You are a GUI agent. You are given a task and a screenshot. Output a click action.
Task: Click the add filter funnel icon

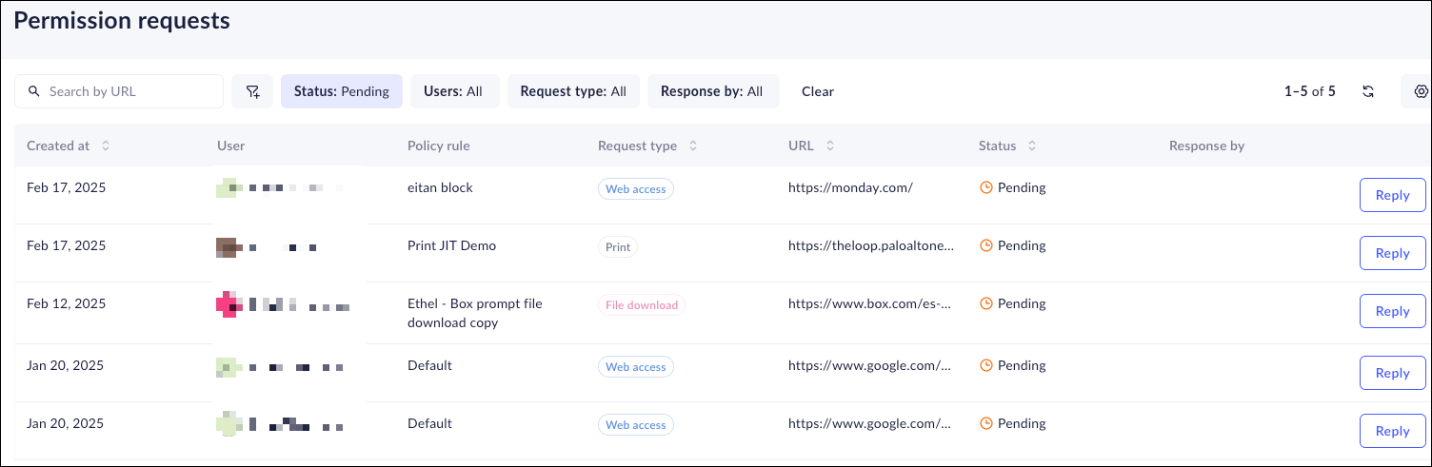252,91
